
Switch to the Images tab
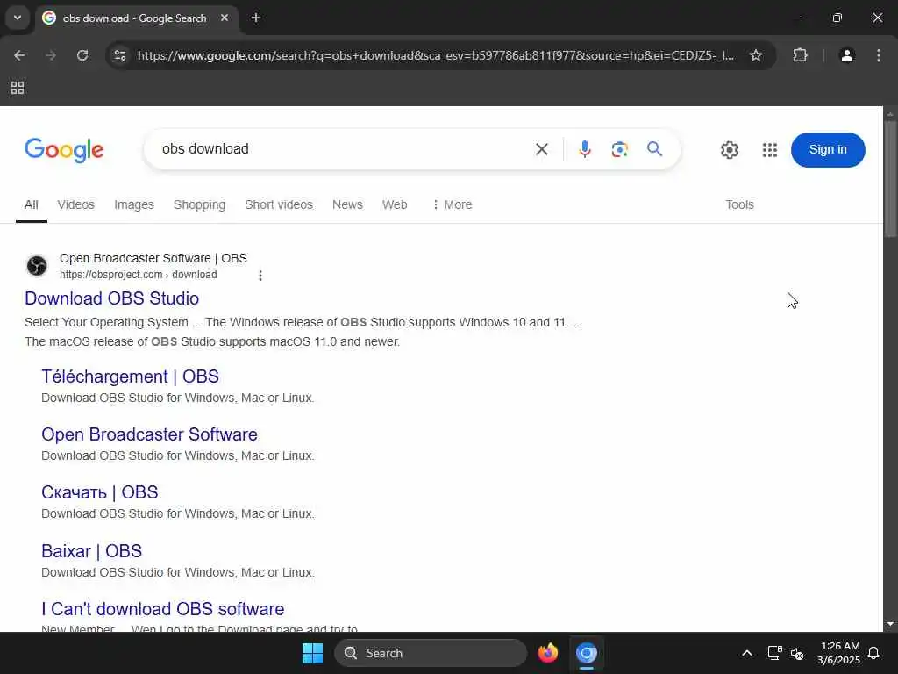click(x=134, y=204)
